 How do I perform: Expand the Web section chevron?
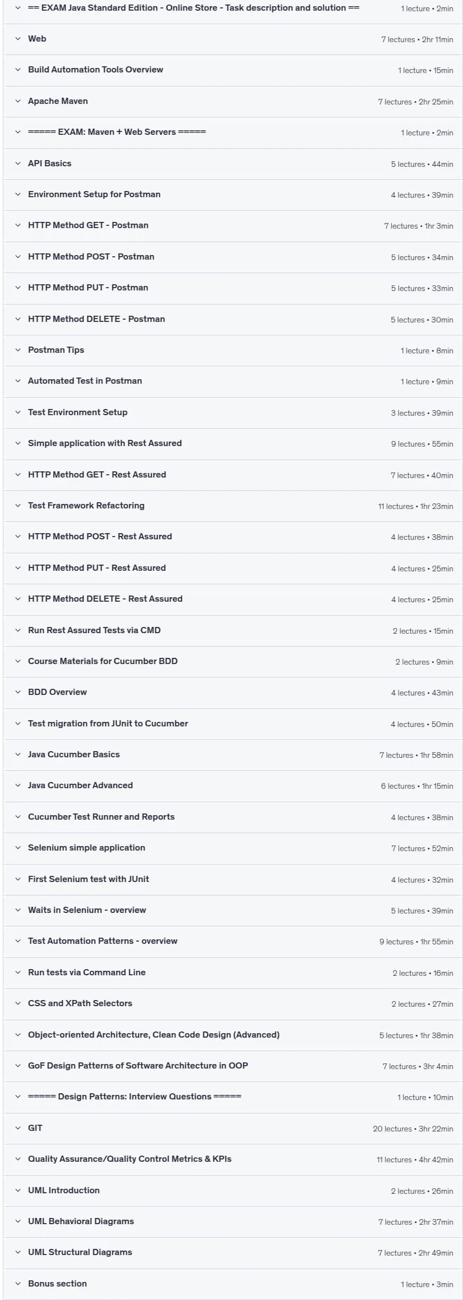pos(17,39)
